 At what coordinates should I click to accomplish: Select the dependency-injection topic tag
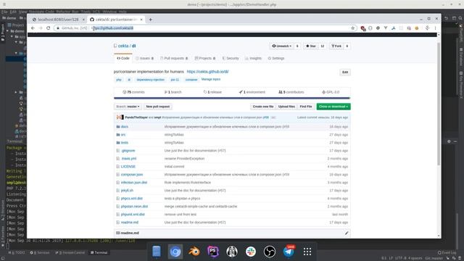click(150, 80)
